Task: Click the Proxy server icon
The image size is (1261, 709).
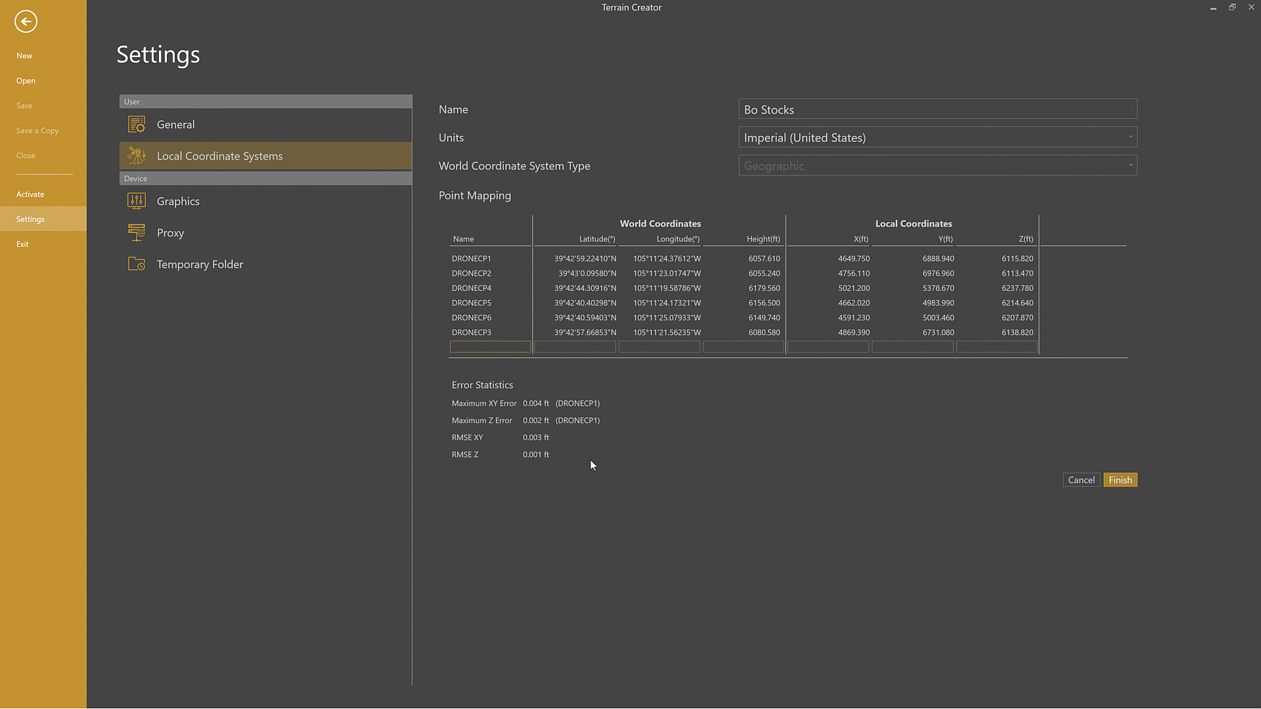Action: pyautogui.click(x=137, y=232)
